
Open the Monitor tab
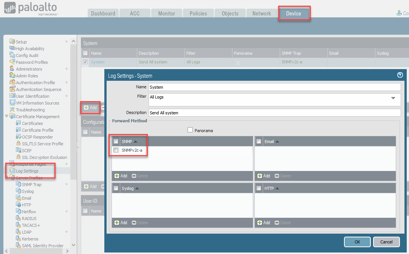pyautogui.click(x=166, y=14)
